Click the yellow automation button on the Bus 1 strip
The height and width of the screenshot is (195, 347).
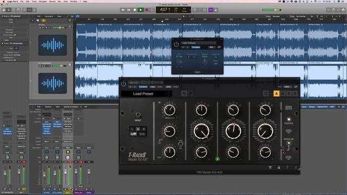click(68, 152)
